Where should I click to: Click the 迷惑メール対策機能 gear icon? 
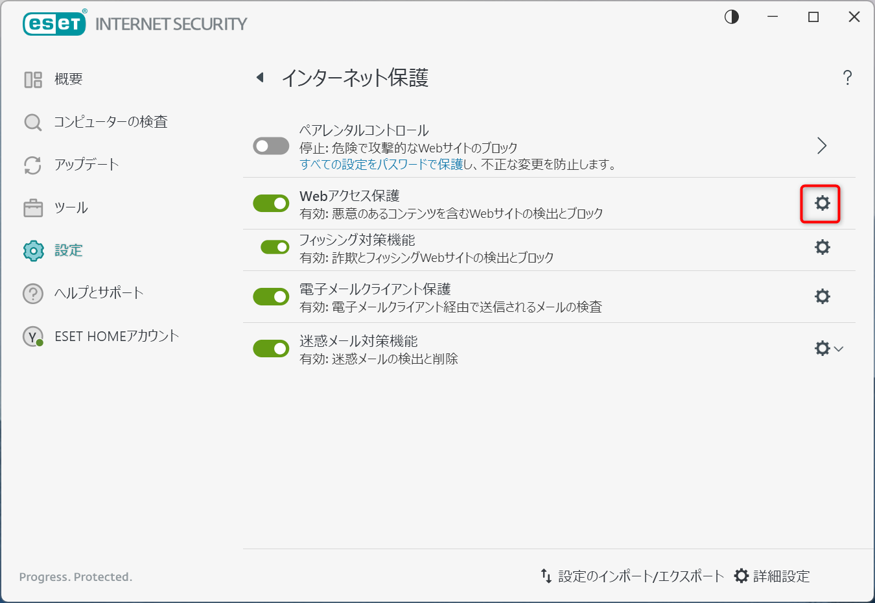click(822, 348)
